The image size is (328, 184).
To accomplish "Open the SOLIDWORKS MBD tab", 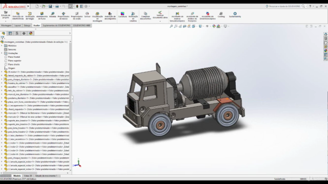I will (81, 26).
